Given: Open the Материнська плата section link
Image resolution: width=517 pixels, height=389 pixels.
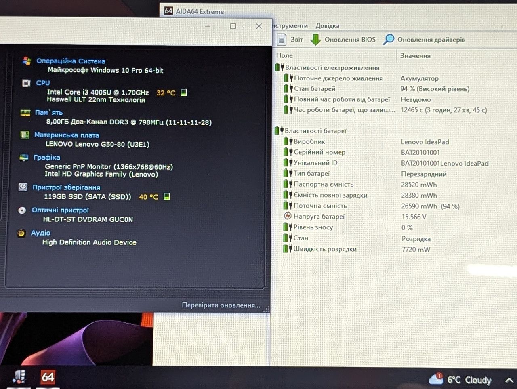Looking at the screenshot, I should [67, 135].
